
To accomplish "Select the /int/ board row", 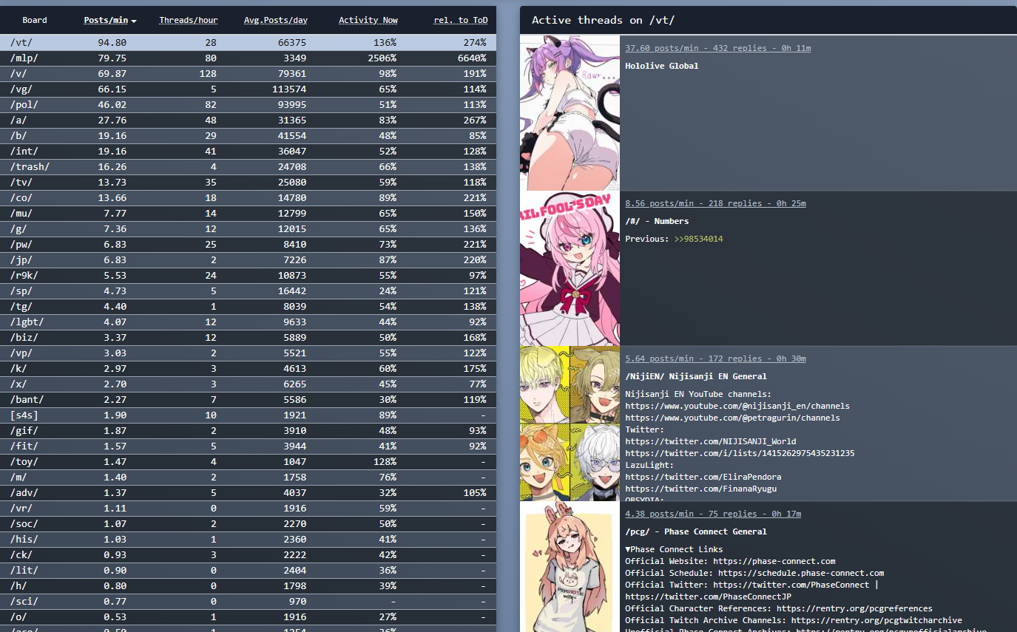I will [x=249, y=151].
